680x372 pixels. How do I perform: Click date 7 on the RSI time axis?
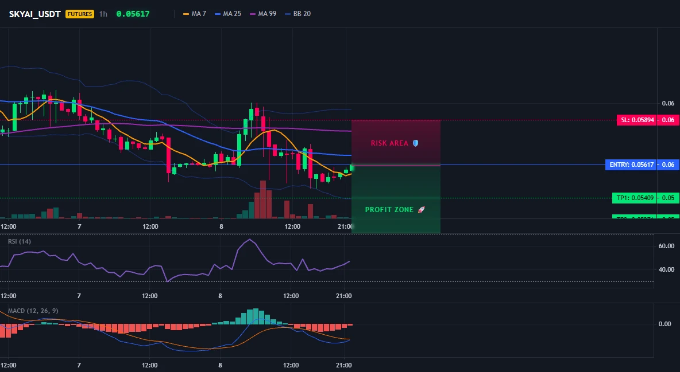pos(79,296)
